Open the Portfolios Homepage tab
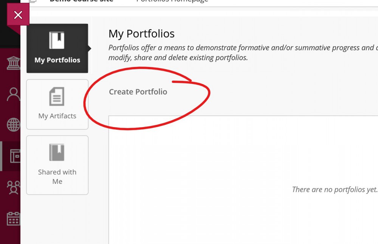Viewport: 378px width, 244px height. tap(171, 1)
